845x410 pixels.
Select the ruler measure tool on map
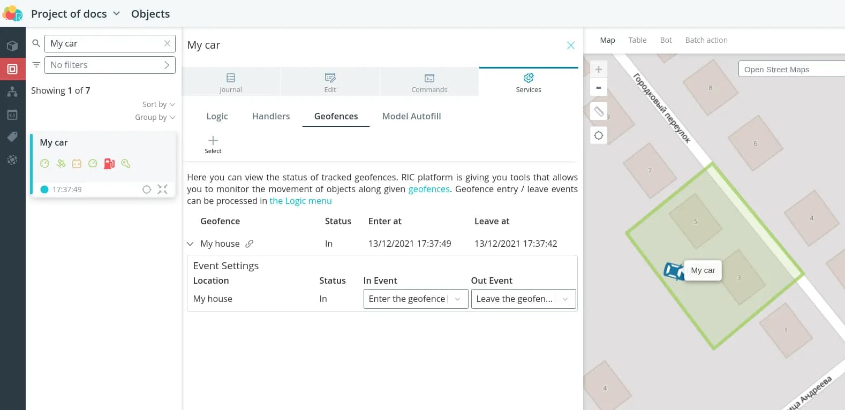click(x=598, y=111)
